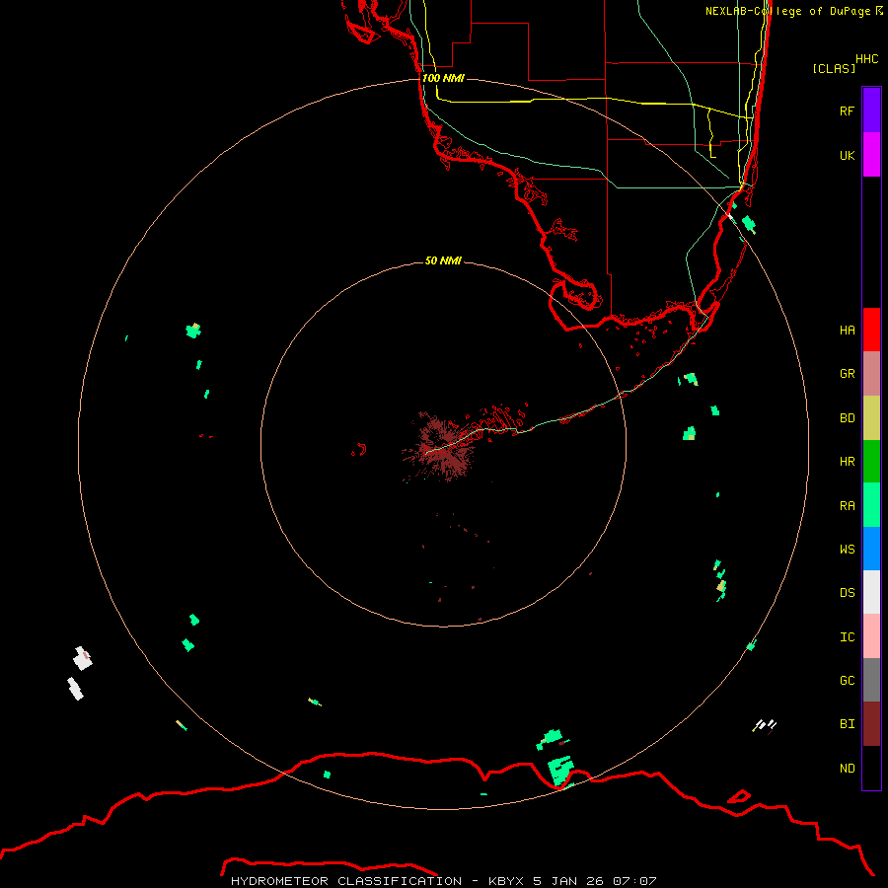
Task: Click the WS legend label
Action: [x=847, y=549]
